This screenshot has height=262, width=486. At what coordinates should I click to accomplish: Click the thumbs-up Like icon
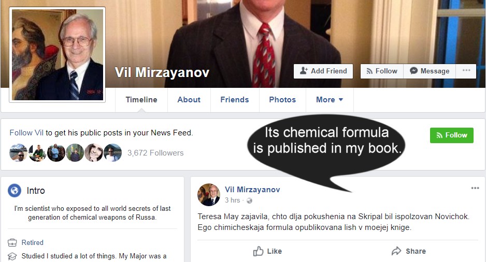[x=258, y=251]
